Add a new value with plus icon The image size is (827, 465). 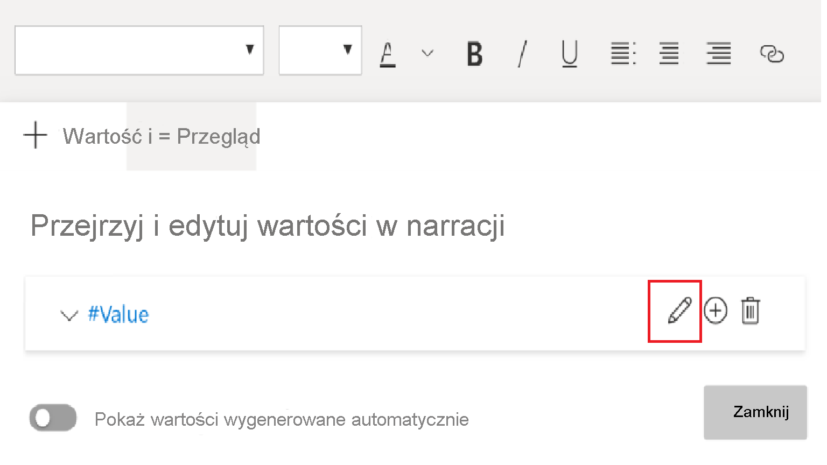pos(36,135)
